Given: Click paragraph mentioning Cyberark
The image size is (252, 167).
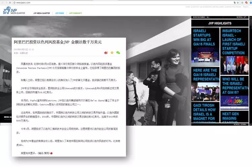Looking at the screenshot, I should [68, 90].
